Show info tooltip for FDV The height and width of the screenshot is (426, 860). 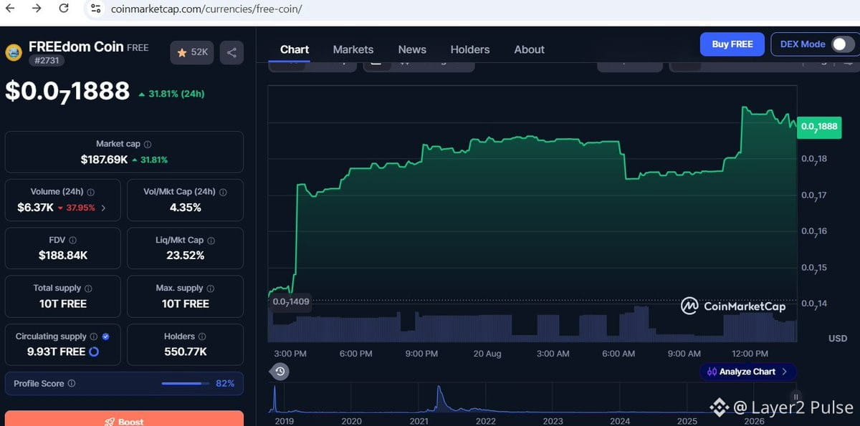click(x=73, y=240)
